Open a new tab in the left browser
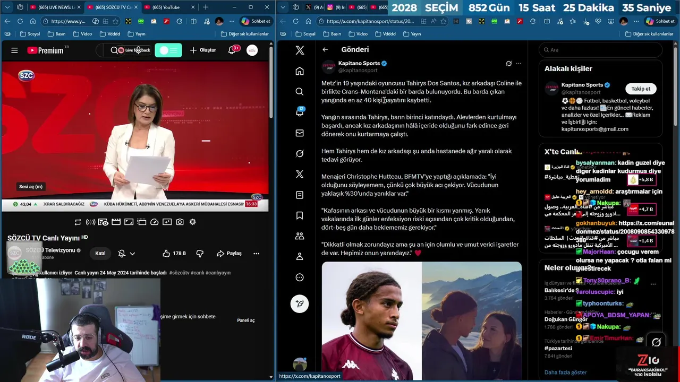Screen dimensions: 680x382 (x=206, y=7)
